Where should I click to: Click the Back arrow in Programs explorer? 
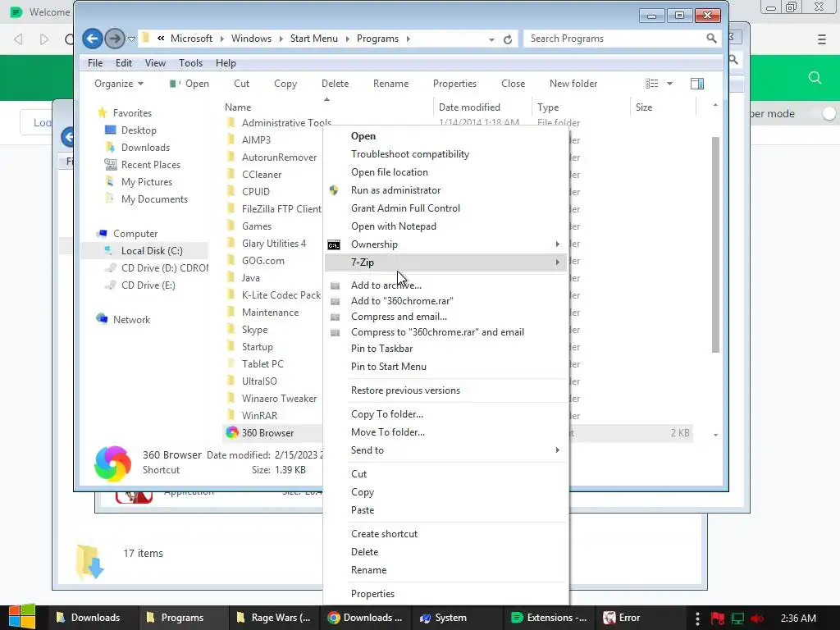coord(92,39)
